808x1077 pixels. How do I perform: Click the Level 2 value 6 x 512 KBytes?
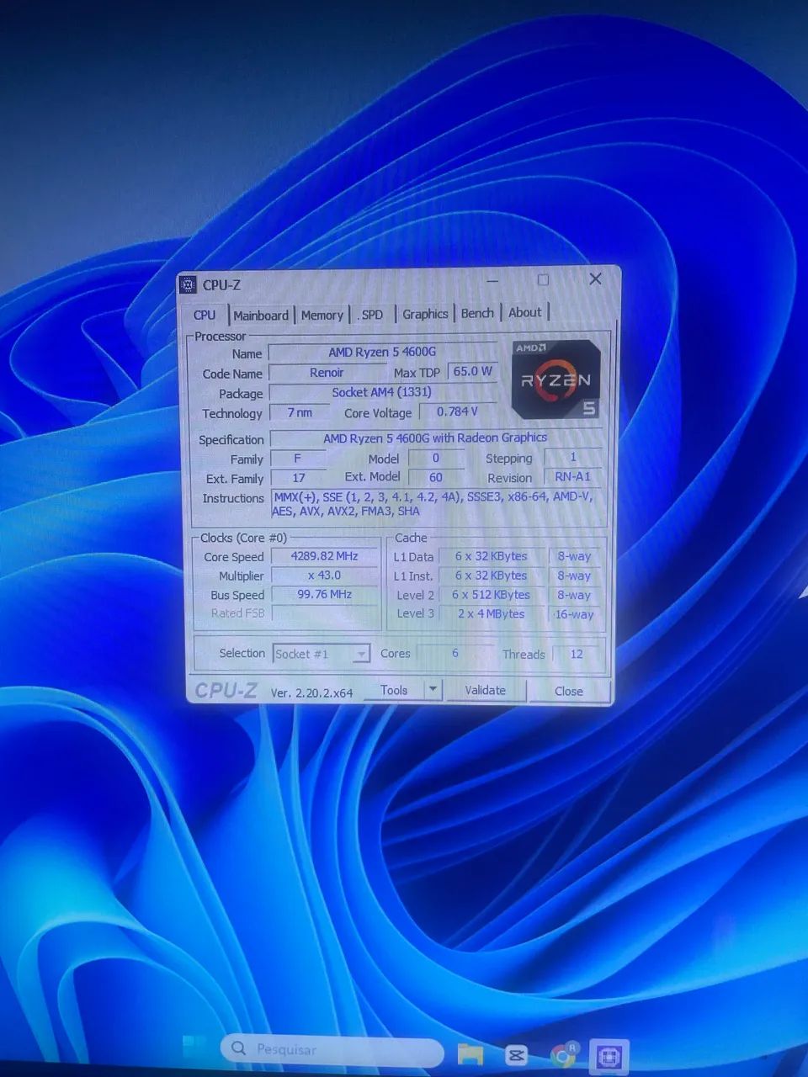[x=492, y=595]
